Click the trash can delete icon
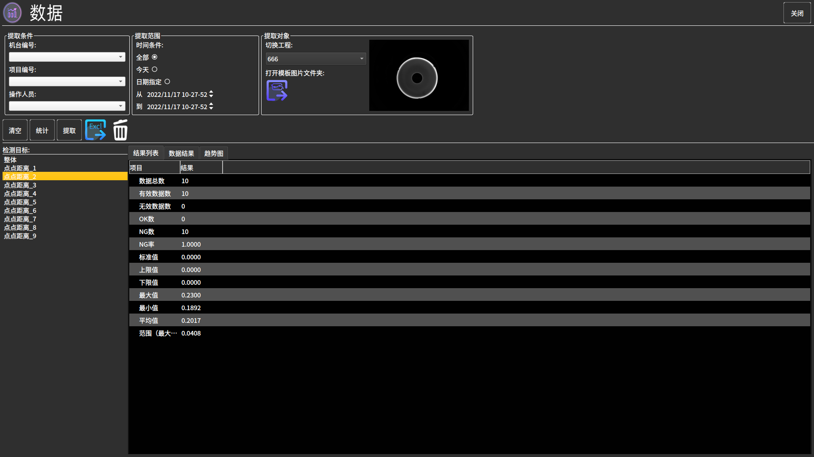The height and width of the screenshot is (457, 814). [120, 130]
